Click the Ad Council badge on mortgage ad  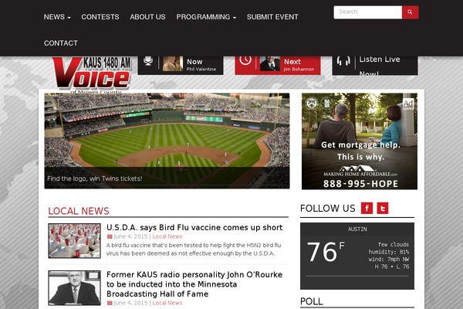click(408, 104)
